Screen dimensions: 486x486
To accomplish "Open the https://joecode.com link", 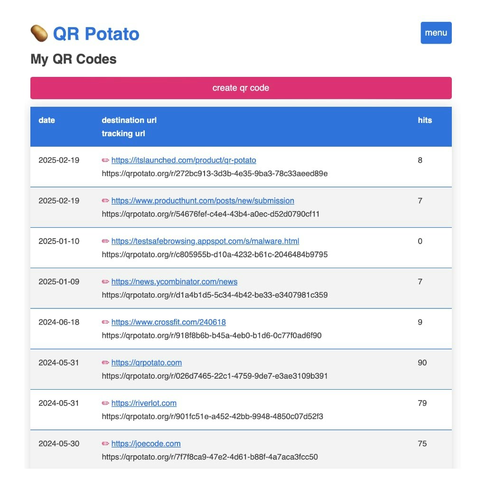I will click(x=146, y=444).
